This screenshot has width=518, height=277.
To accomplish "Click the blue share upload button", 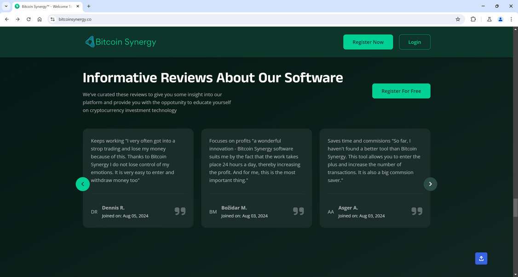I will point(481,259).
